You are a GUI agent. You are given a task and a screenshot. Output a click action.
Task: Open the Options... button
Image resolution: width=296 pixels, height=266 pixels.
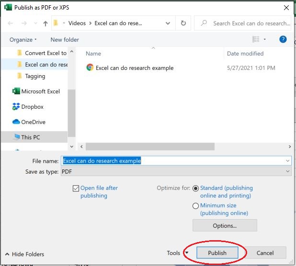[x=225, y=225]
